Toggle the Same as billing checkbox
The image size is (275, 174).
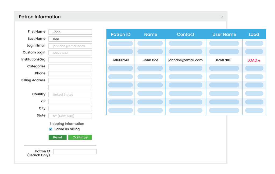51,129
